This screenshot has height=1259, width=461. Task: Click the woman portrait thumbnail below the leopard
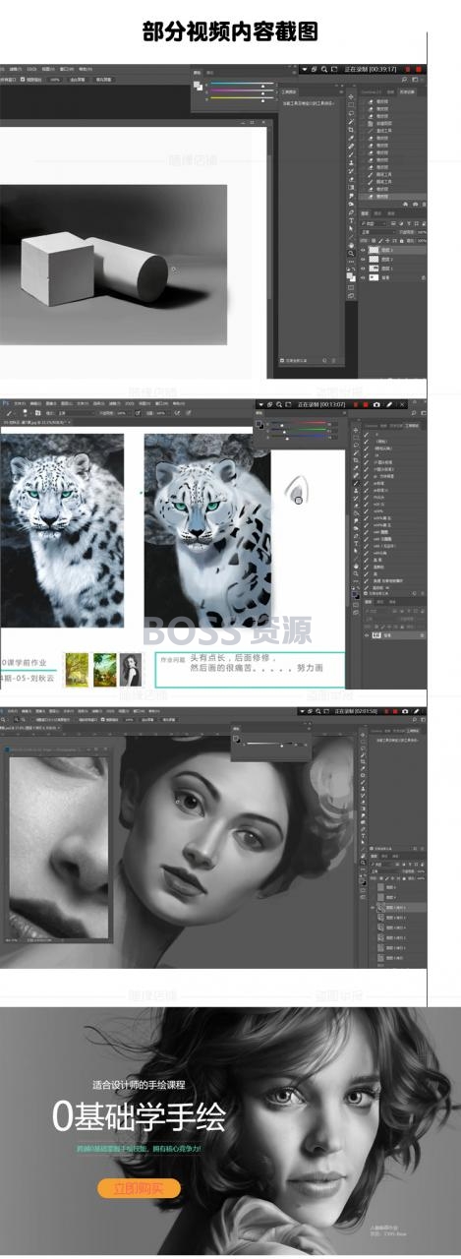pos(131,671)
